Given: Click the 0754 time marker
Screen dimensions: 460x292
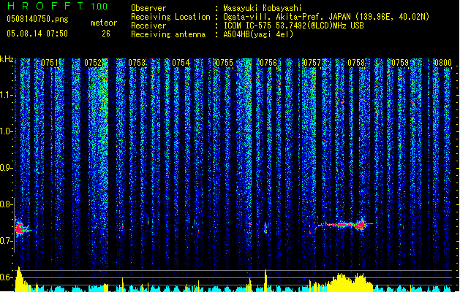Looking at the screenshot, I should click(181, 63).
